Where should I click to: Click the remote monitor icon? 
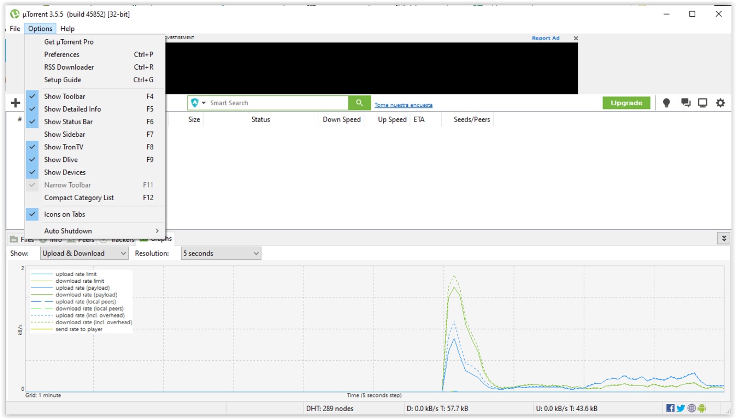(x=702, y=103)
